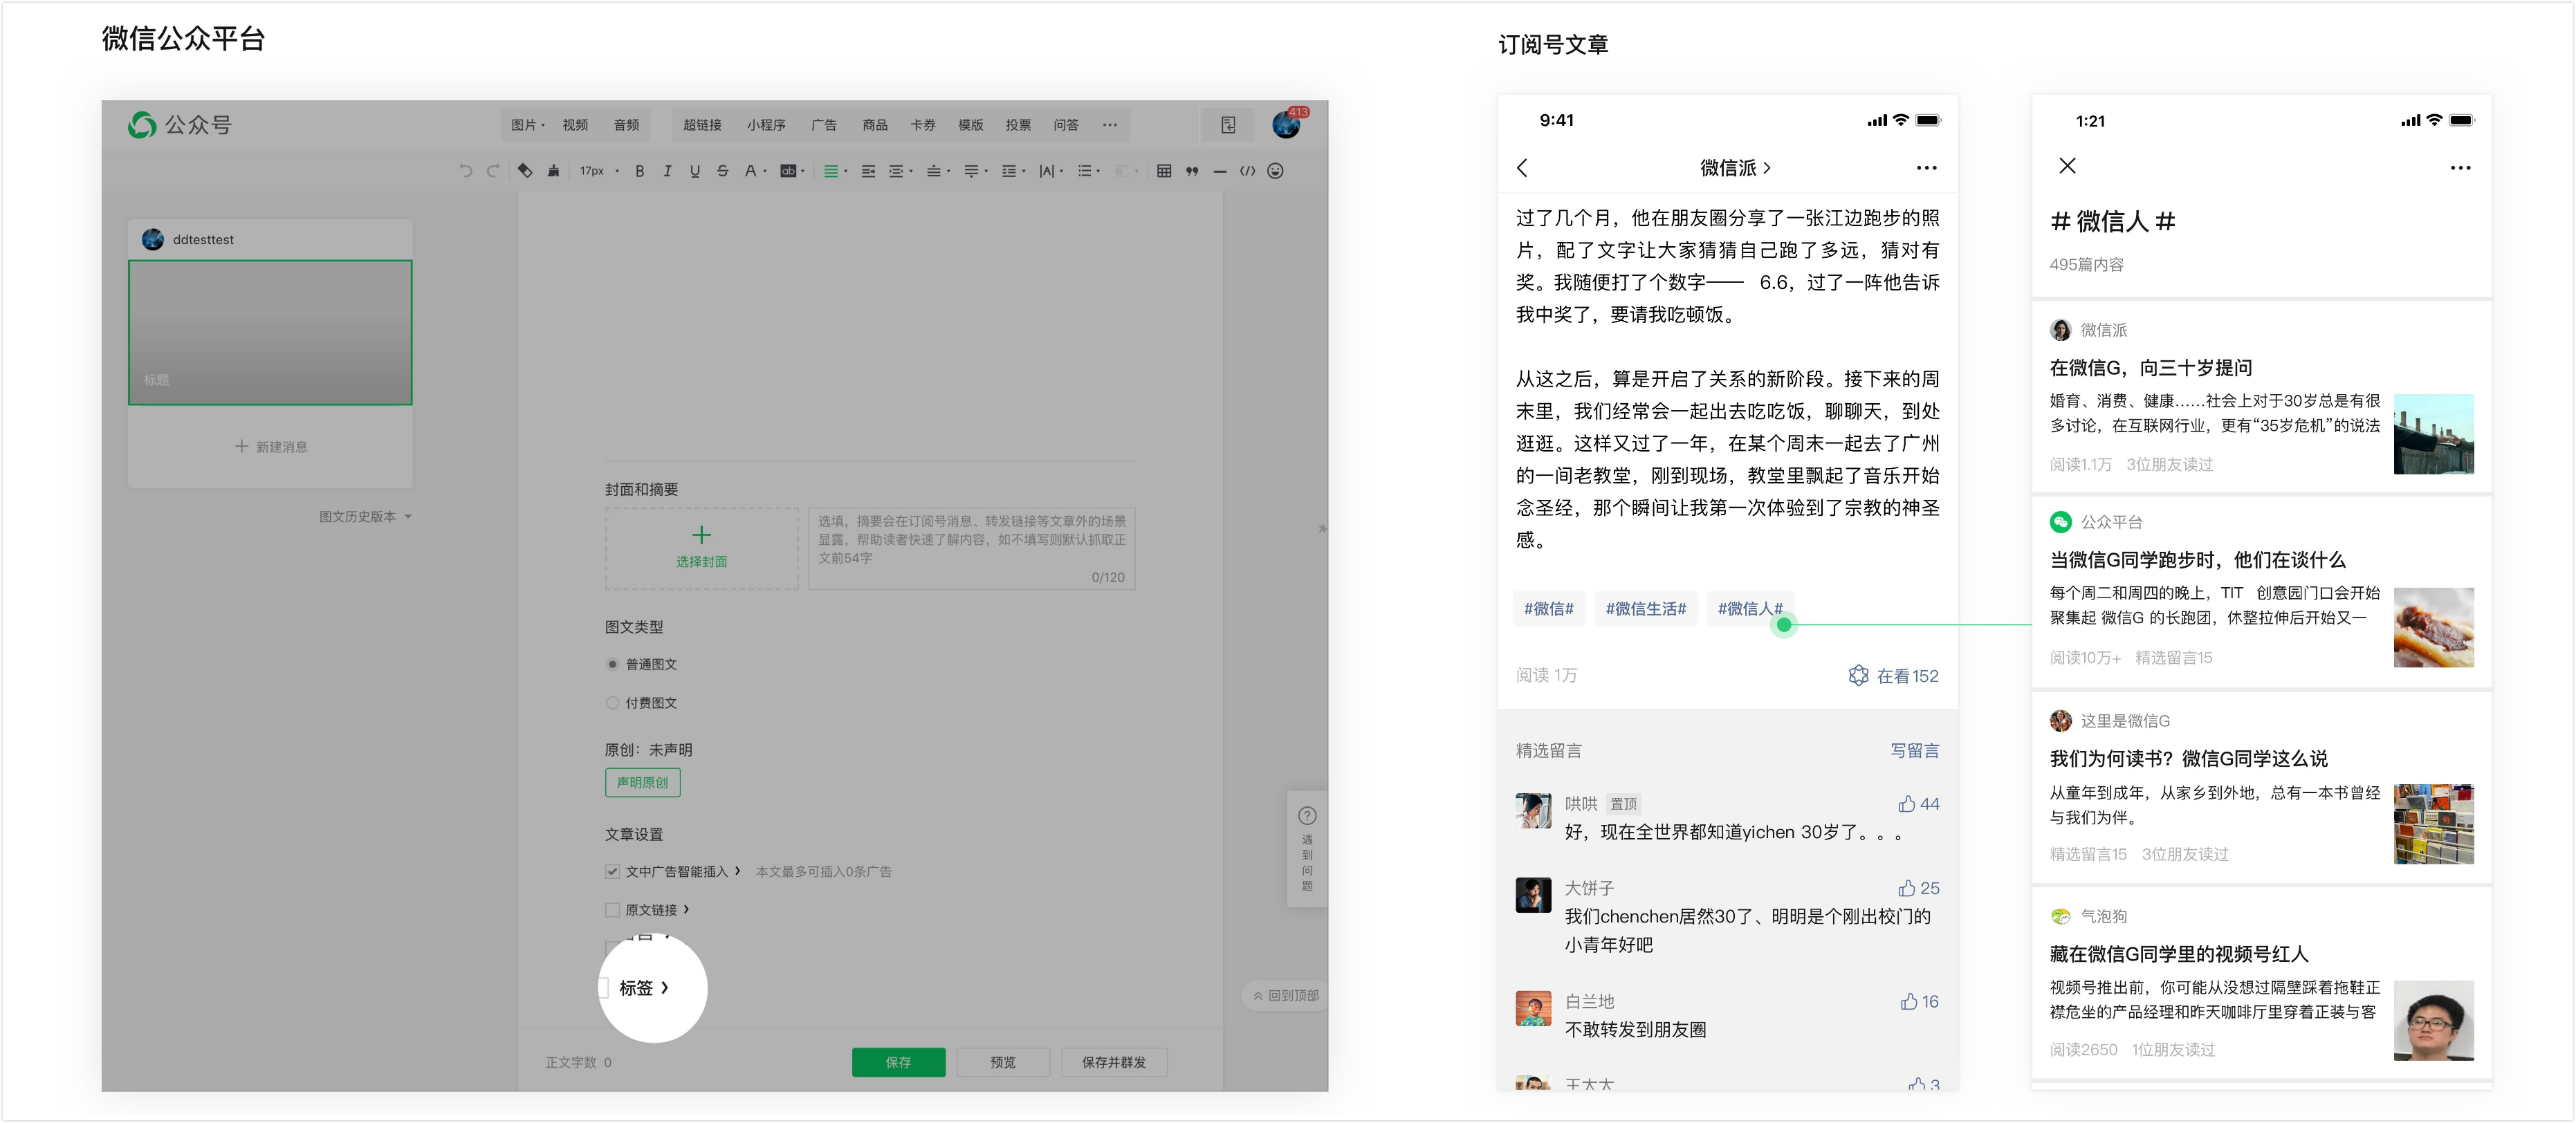Click 回到顶部 back to top
The height and width of the screenshot is (1123, 2576).
point(1286,995)
